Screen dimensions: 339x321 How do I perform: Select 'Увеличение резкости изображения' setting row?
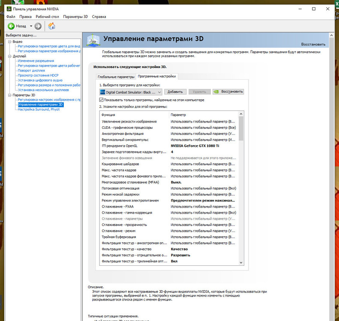pos(169,122)
